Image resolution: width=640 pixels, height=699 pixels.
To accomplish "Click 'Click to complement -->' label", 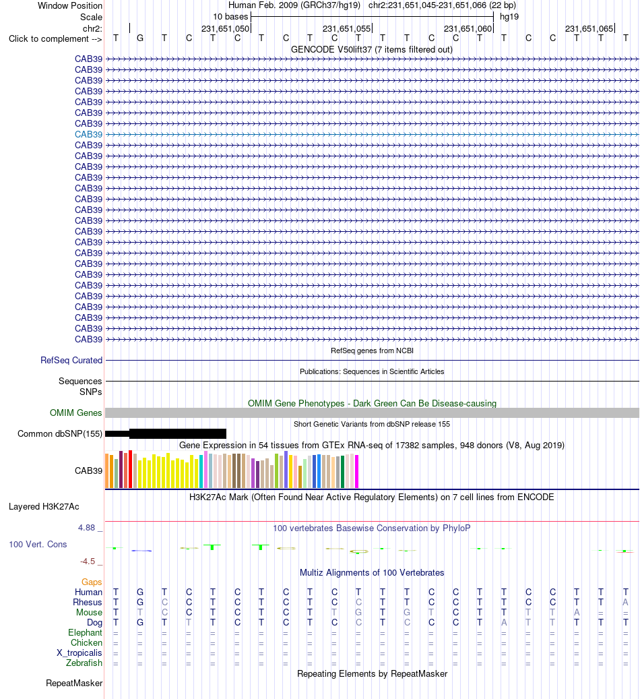I will pos(55,39).
